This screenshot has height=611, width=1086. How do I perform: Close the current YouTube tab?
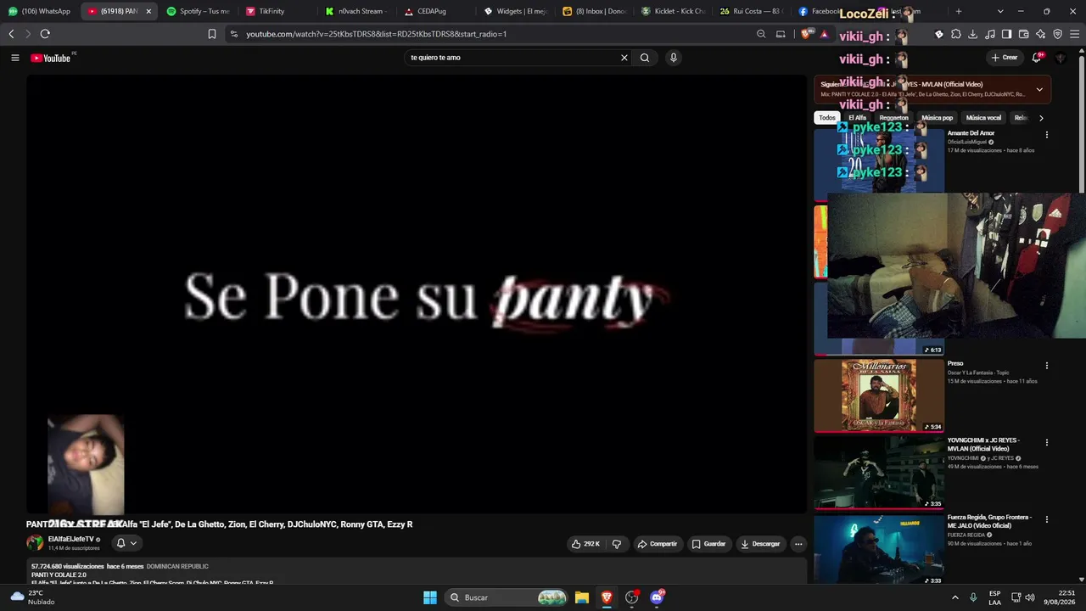click(x=148, y=11)
